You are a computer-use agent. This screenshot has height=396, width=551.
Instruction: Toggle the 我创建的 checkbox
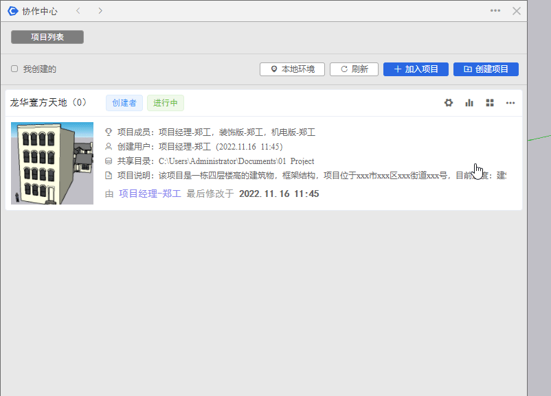[x=14, y=69]
